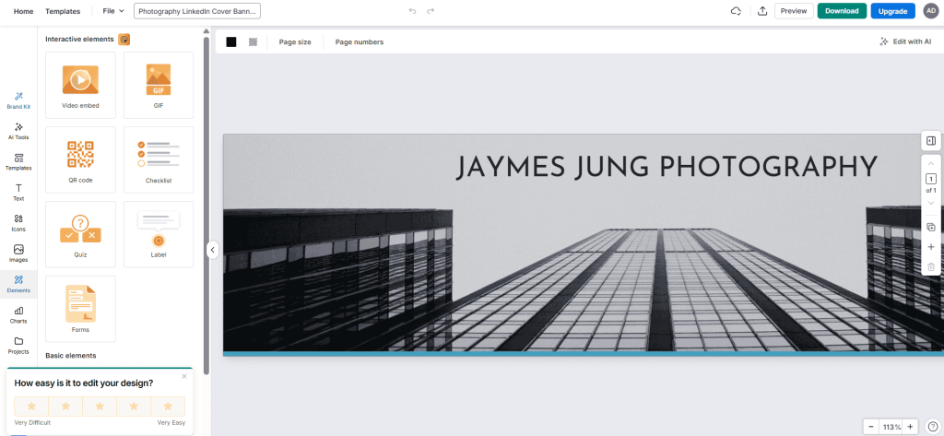Delete the page with trash icon
Screen dimensions: 944x436
(x=931, y=266)
